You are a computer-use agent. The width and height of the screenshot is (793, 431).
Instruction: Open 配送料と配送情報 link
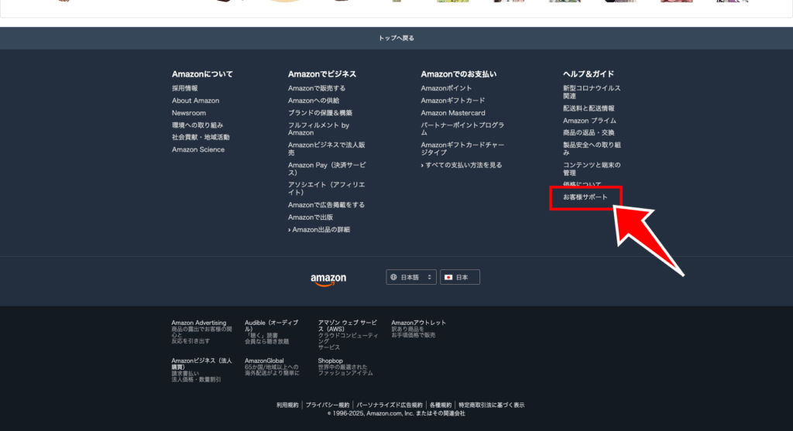[x=589, y=108]
